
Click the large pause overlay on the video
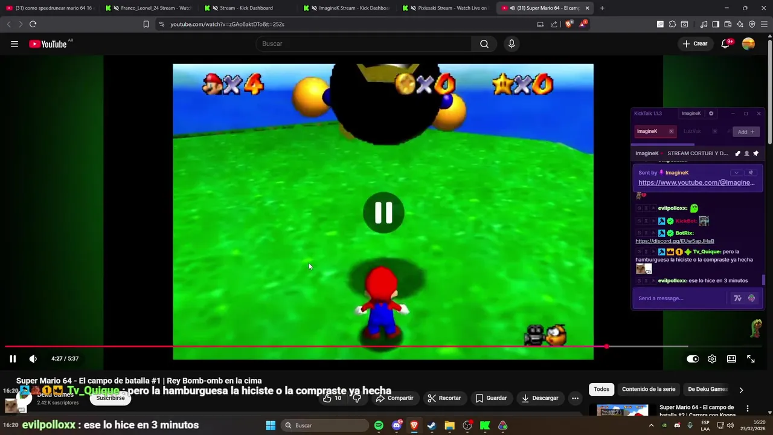point(383,213)
